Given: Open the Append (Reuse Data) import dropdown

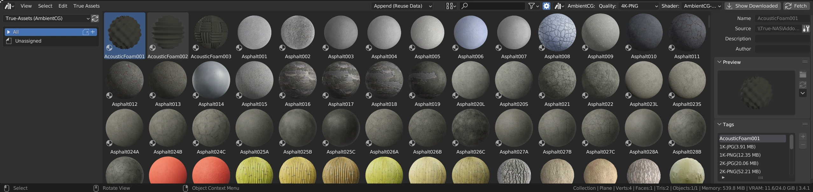Looking at the screenshot, I should point(402,6).
